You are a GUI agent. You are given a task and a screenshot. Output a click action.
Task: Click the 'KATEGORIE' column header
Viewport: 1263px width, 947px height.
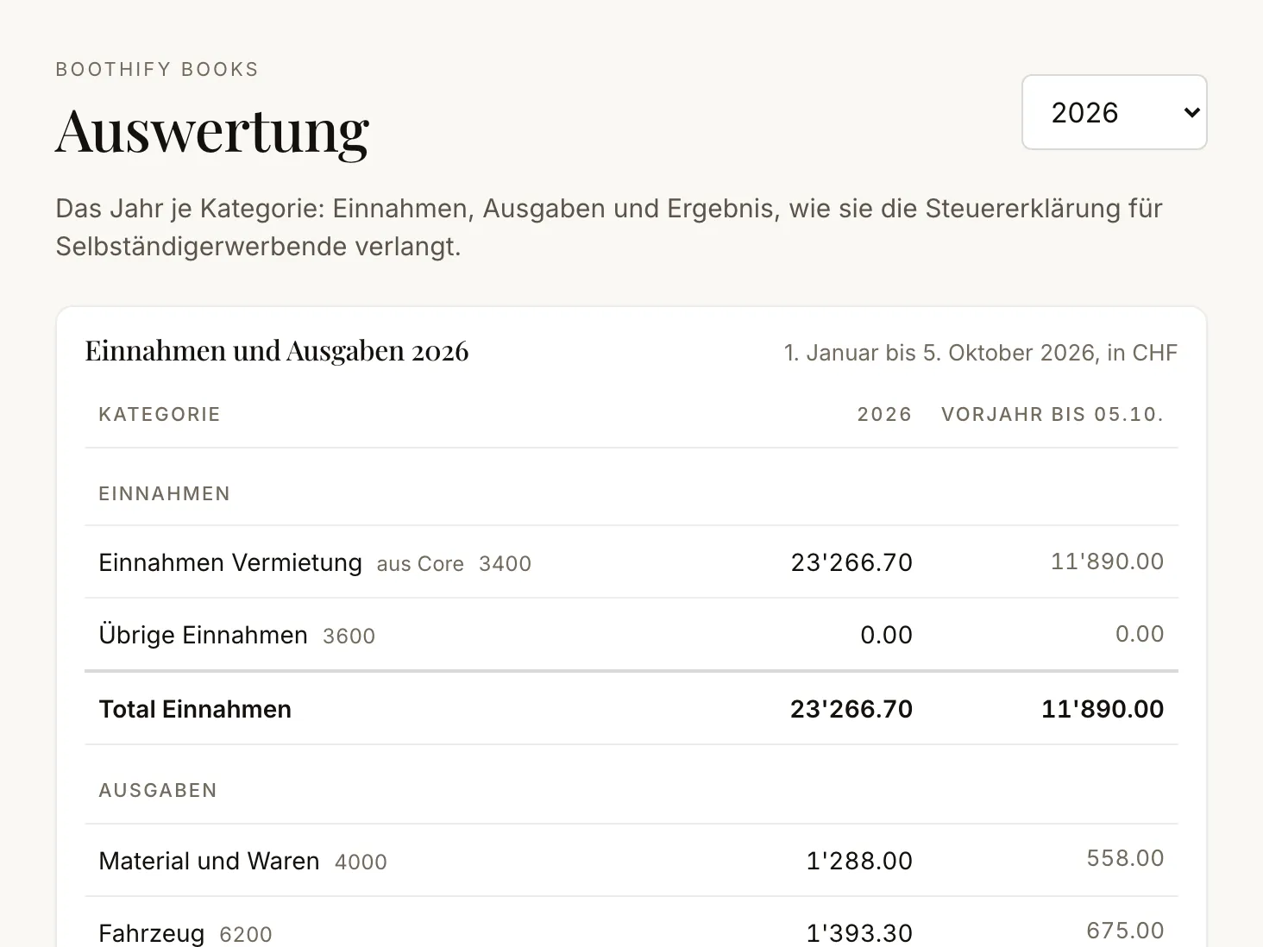(160, 415)
